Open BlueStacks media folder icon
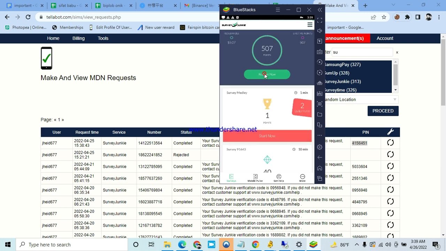Image resolution: width=446 pixels, height=251 pixels. tap(320, 114)
